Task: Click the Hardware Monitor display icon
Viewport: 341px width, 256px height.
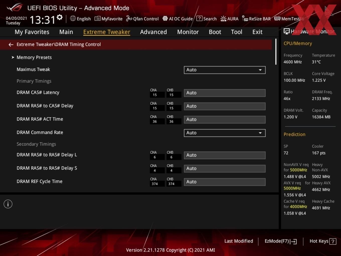Action: click(287, 31)
